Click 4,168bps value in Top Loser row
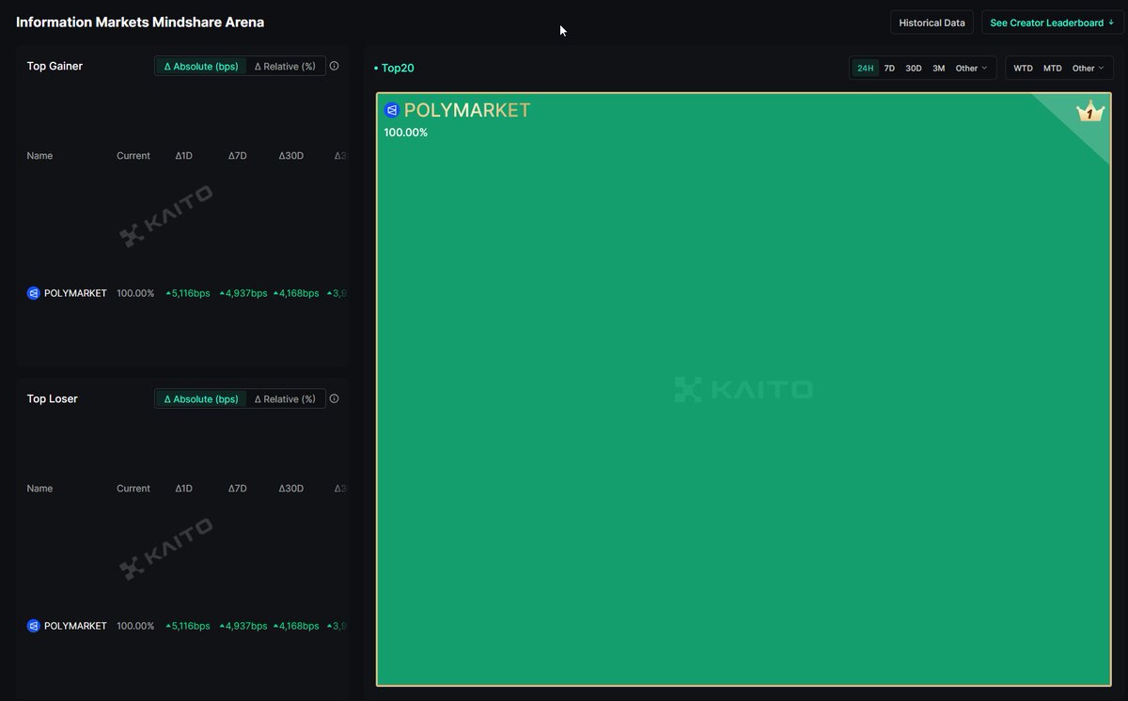The image size is (1128, 701). click(x=296, y=626)
